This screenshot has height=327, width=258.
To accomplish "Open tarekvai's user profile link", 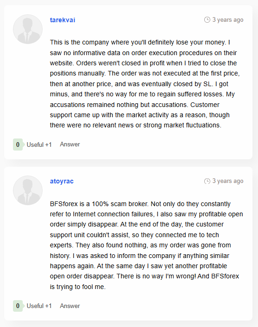I will [x=63, y=20].
